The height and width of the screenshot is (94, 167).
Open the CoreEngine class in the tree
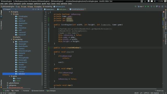coord(23,16)
